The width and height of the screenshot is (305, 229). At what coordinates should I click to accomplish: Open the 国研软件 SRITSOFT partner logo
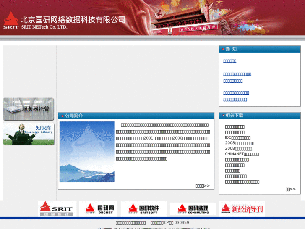(x=143, y=208)
